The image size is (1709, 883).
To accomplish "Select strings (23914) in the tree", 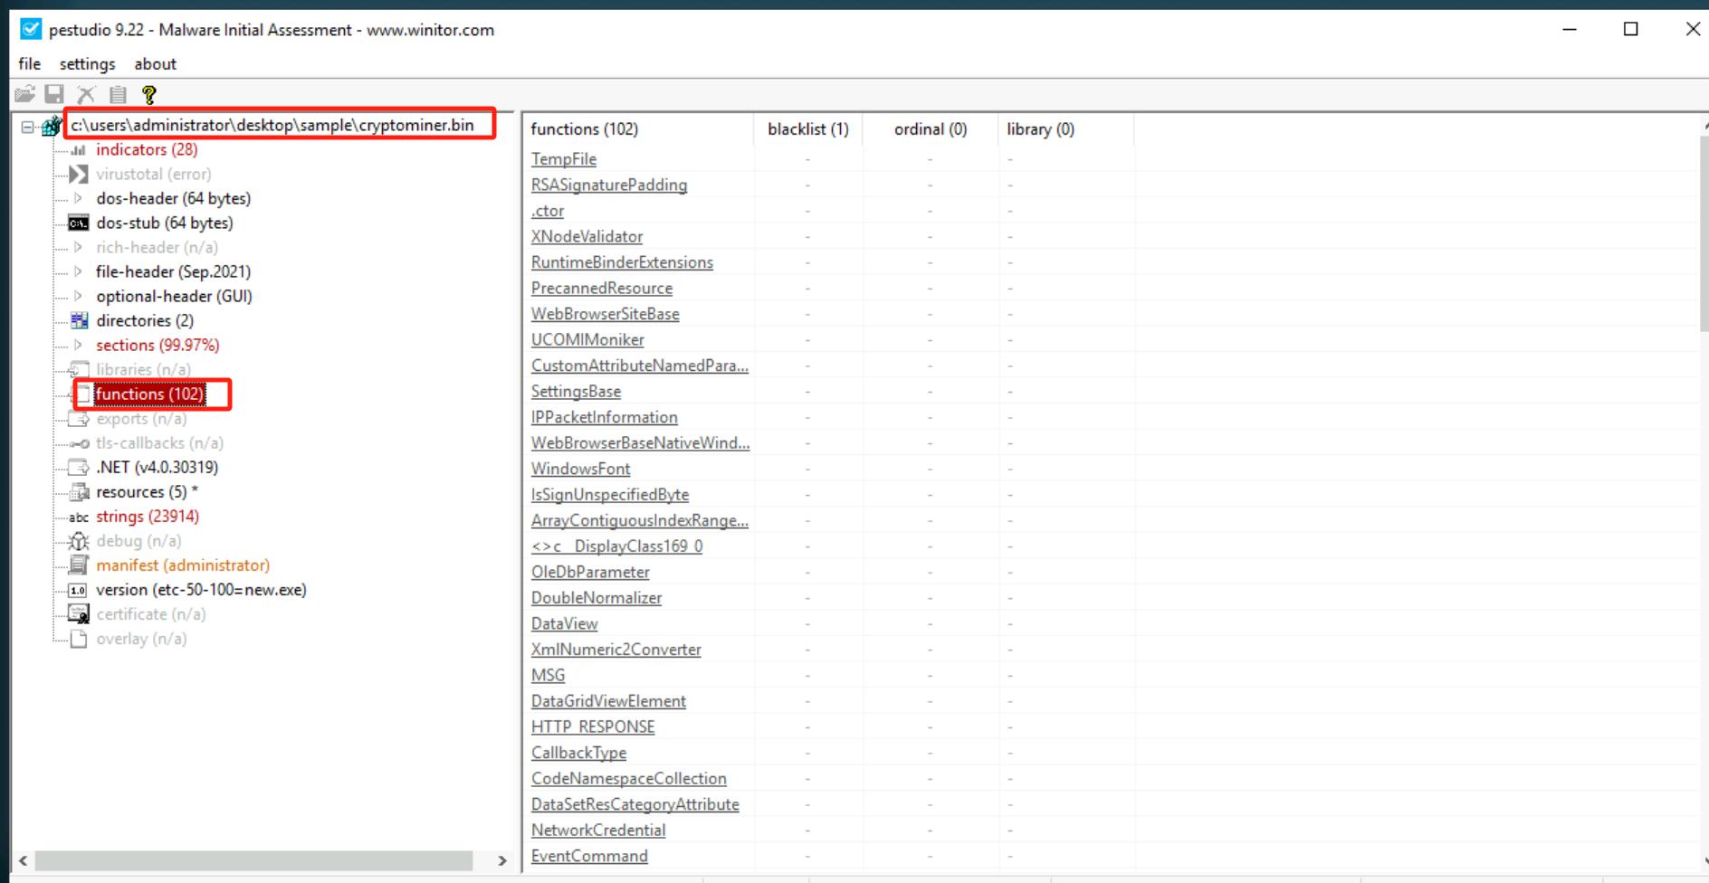I will click(148, 517).
